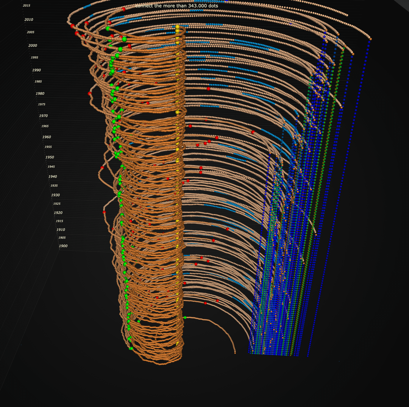Pick the 1930 year marker

coord(55,195)
